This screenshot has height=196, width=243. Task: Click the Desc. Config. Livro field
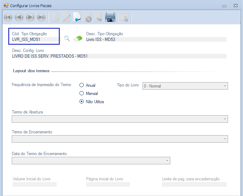click(119, 56)
